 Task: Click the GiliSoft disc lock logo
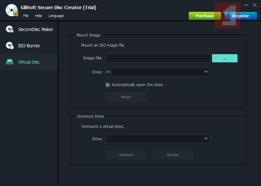pyautogui.click(x=12, y=10)
